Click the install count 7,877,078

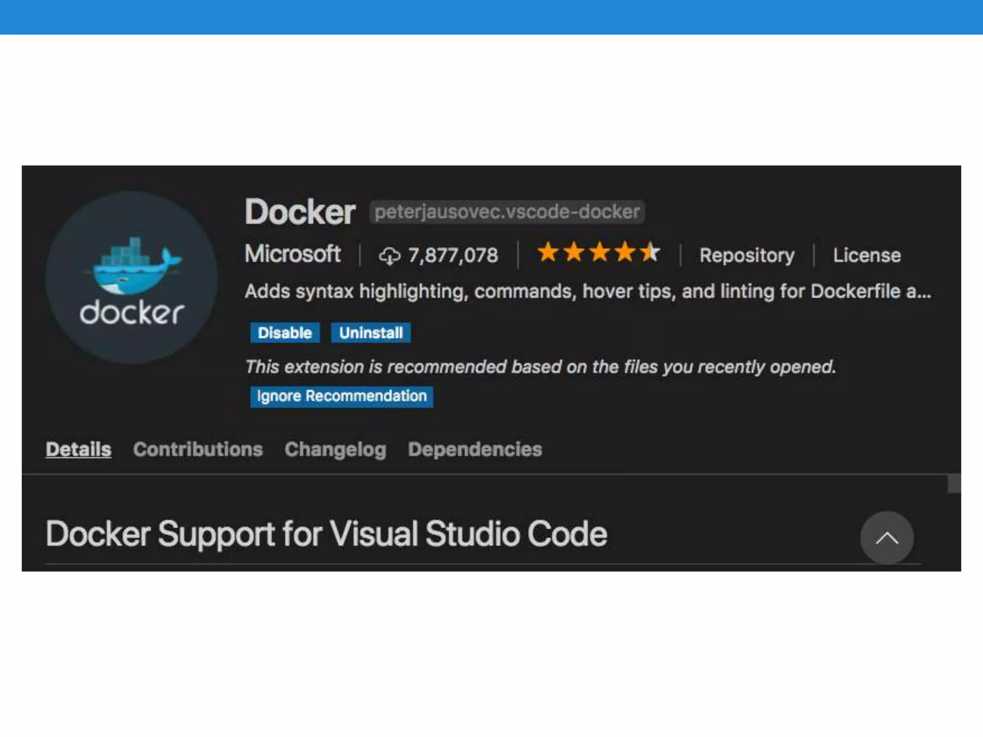coord(453,255)
